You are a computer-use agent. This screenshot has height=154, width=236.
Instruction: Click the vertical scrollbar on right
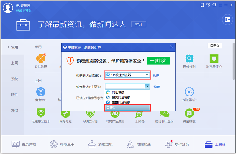click(x=234, y=61)
